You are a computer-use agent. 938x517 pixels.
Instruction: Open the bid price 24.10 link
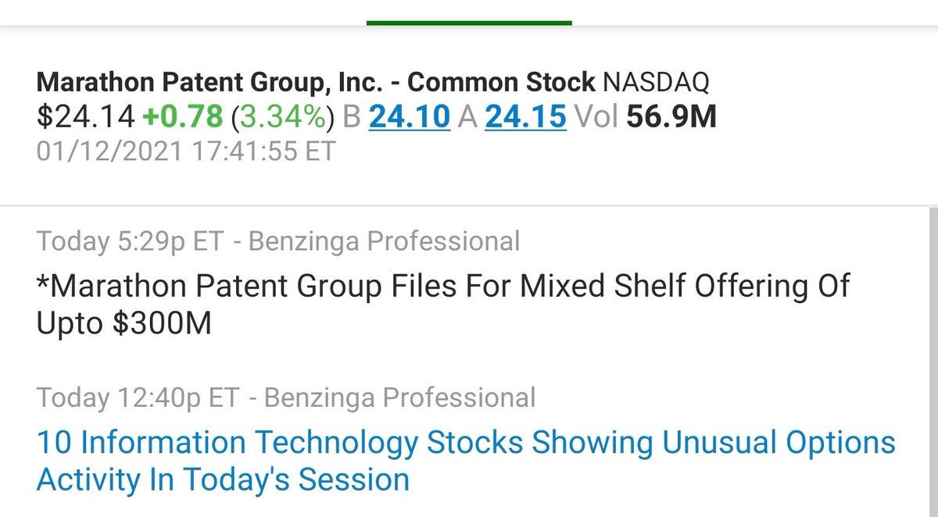[410, 116]
